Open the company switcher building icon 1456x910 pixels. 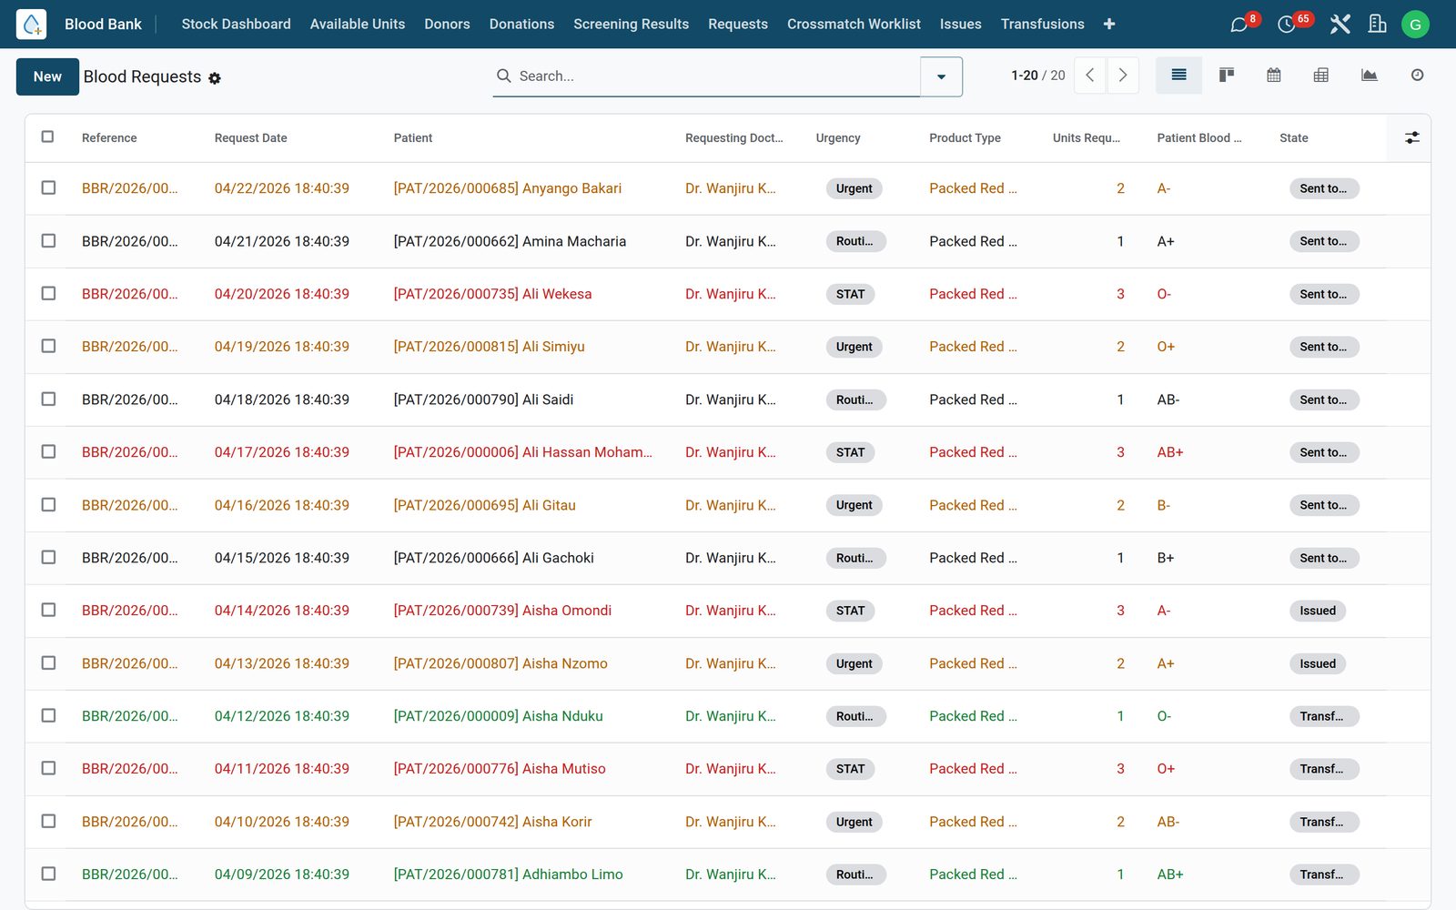coord(1377,25)
